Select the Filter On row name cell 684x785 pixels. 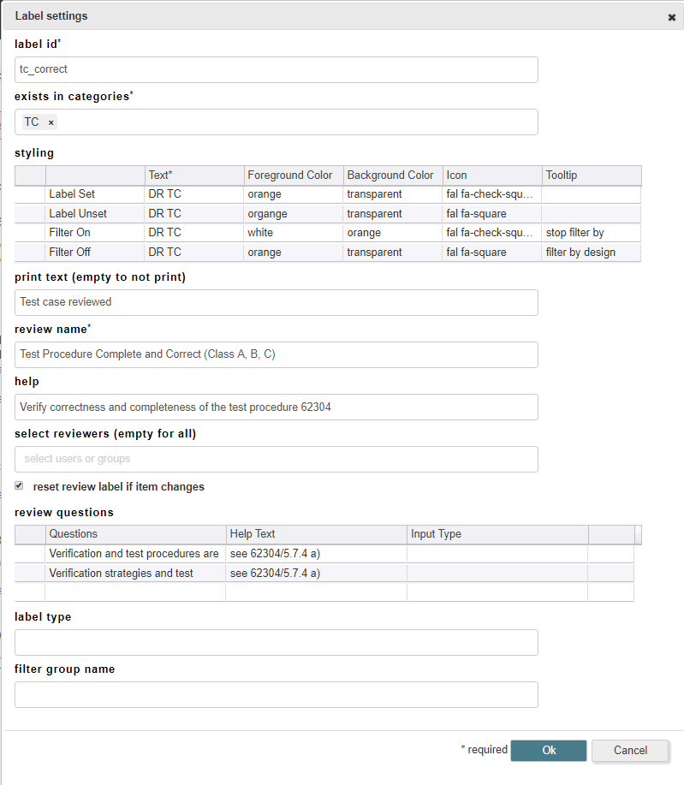pyautogui.click(x=95, y=233)
